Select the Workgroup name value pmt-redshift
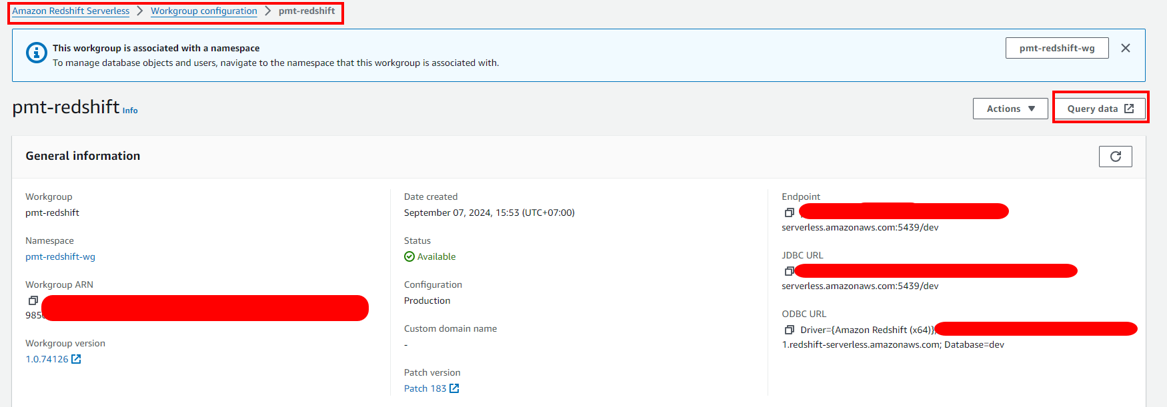This screenshot has height=407, width=1167. pyautogui.click(x=52, y=212)
